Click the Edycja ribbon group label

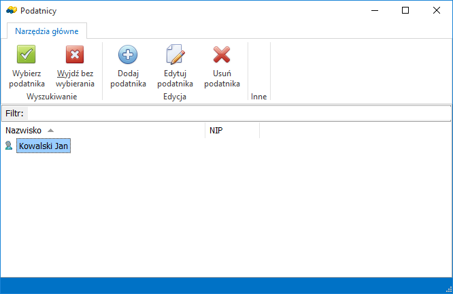[175, 97]
